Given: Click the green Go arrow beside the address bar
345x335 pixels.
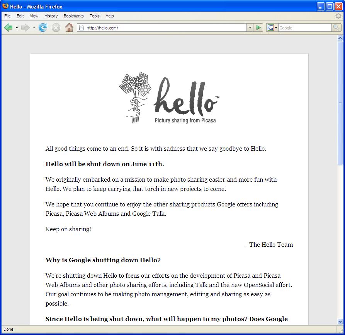Looking at the screenshot, I should point(258,28).
